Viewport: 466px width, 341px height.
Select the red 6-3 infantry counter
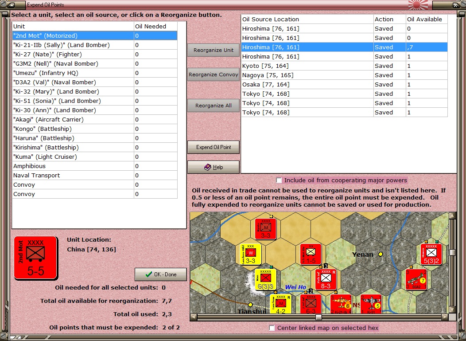point(311,304)
